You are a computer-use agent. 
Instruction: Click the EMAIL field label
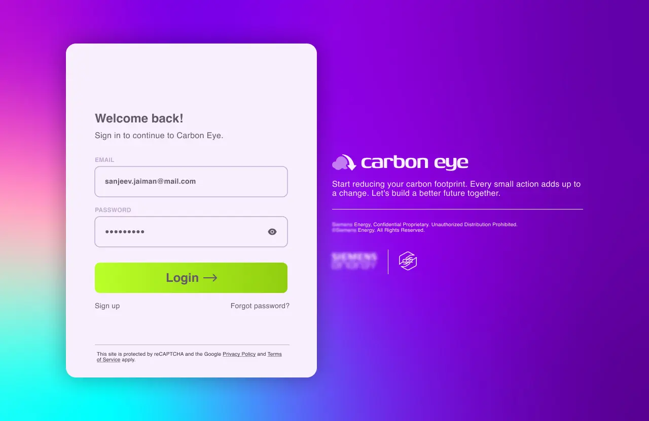104,160
